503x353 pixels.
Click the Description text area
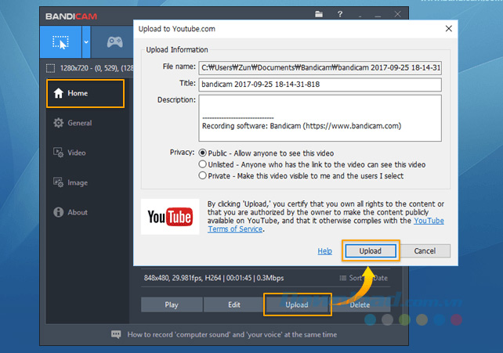pos(320,118)
